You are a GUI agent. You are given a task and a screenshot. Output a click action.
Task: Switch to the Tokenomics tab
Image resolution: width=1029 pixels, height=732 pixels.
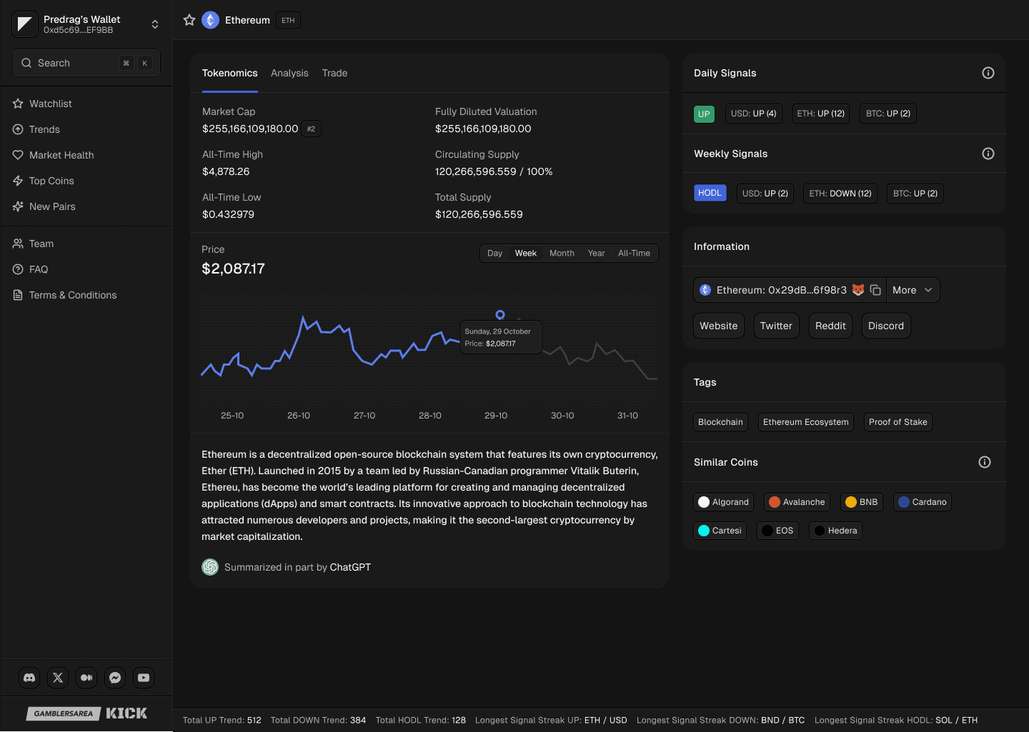pos(229,73)
